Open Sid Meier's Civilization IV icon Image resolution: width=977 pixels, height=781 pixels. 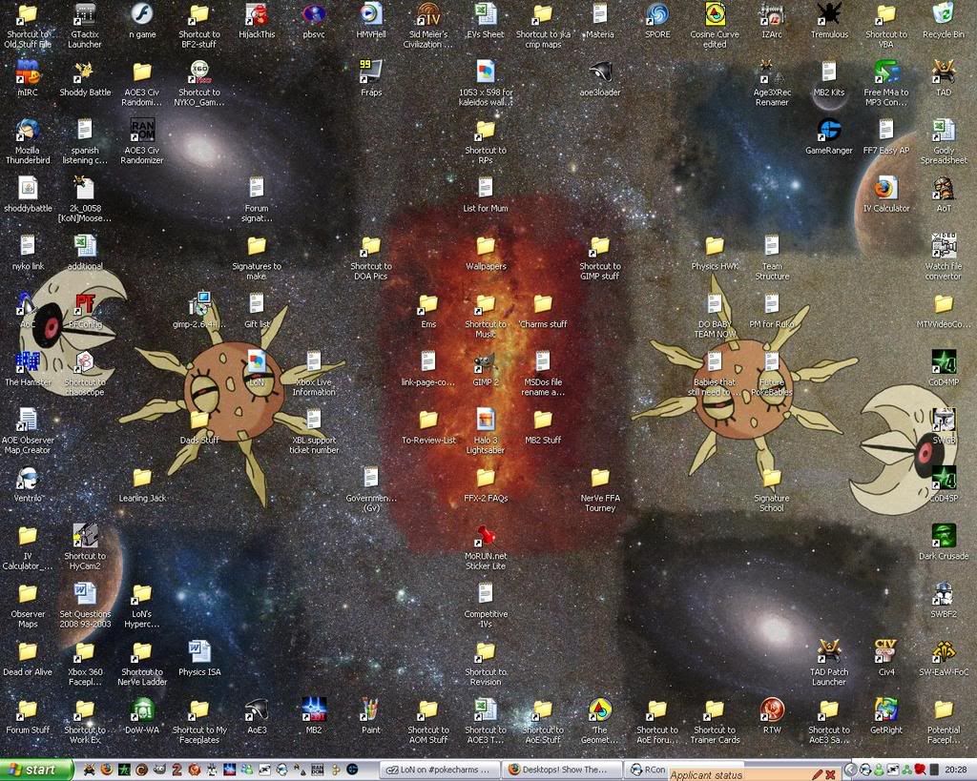428,15
